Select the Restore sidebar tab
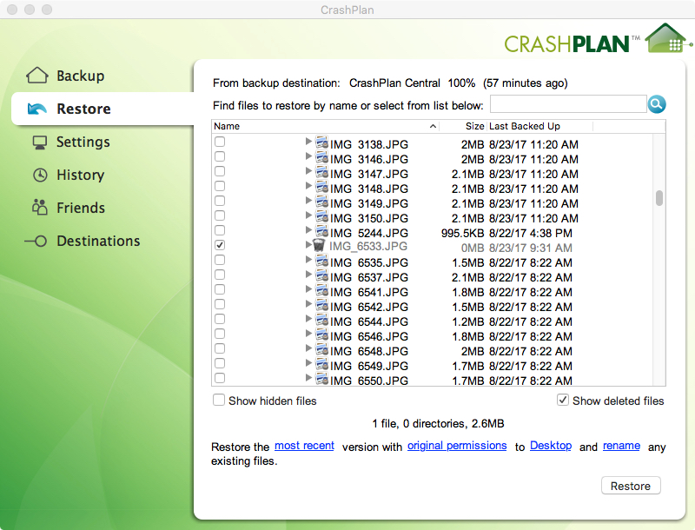 (x=103, y=109)
